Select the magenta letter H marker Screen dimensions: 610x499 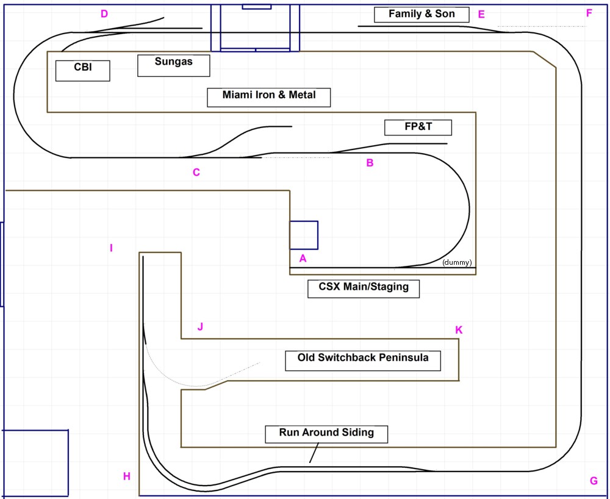pos(127,476)
